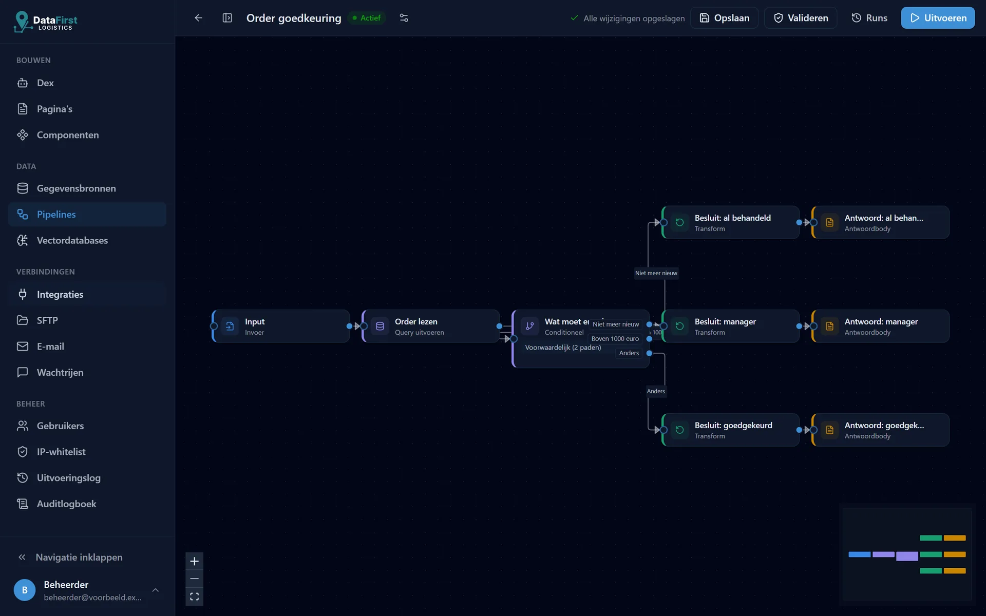
Task: Click the Actief status badge
Action: pyautogui.click(x=367, y=18)
